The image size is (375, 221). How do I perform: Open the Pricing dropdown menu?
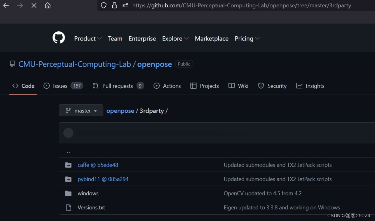tap(247, 38)
